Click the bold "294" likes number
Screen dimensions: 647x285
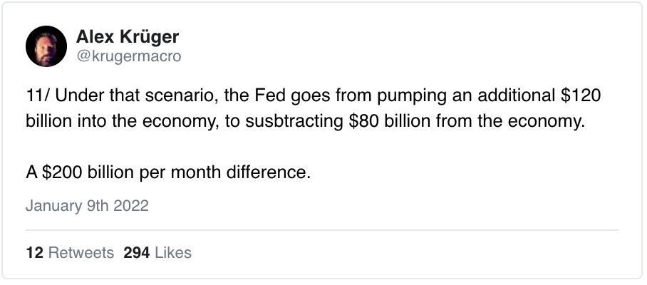[x=135, y=252]
